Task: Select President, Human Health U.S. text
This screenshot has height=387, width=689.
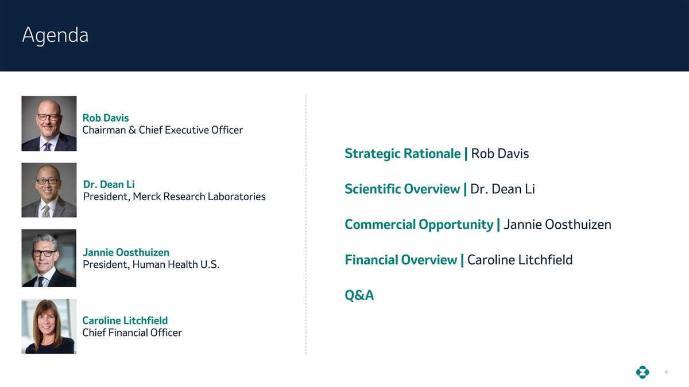Action: pos(151,265)
